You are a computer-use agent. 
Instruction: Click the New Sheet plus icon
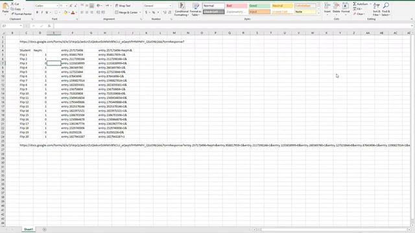tap(45, 230)
